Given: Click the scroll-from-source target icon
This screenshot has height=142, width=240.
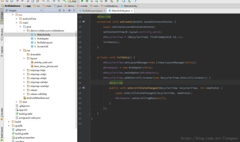Looking at the screenshot, I should (x=60, y=10).
